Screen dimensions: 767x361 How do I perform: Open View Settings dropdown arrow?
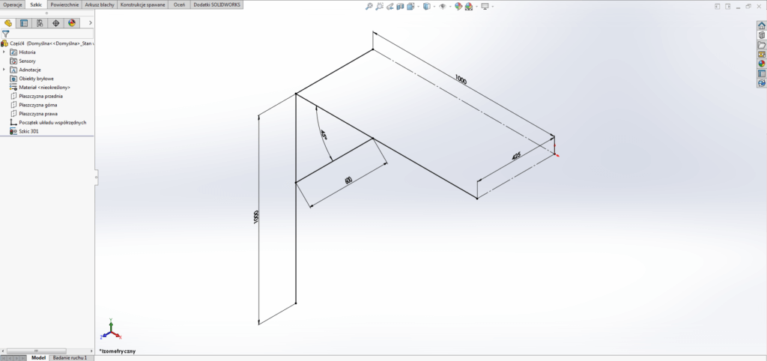tap(491, 7)
